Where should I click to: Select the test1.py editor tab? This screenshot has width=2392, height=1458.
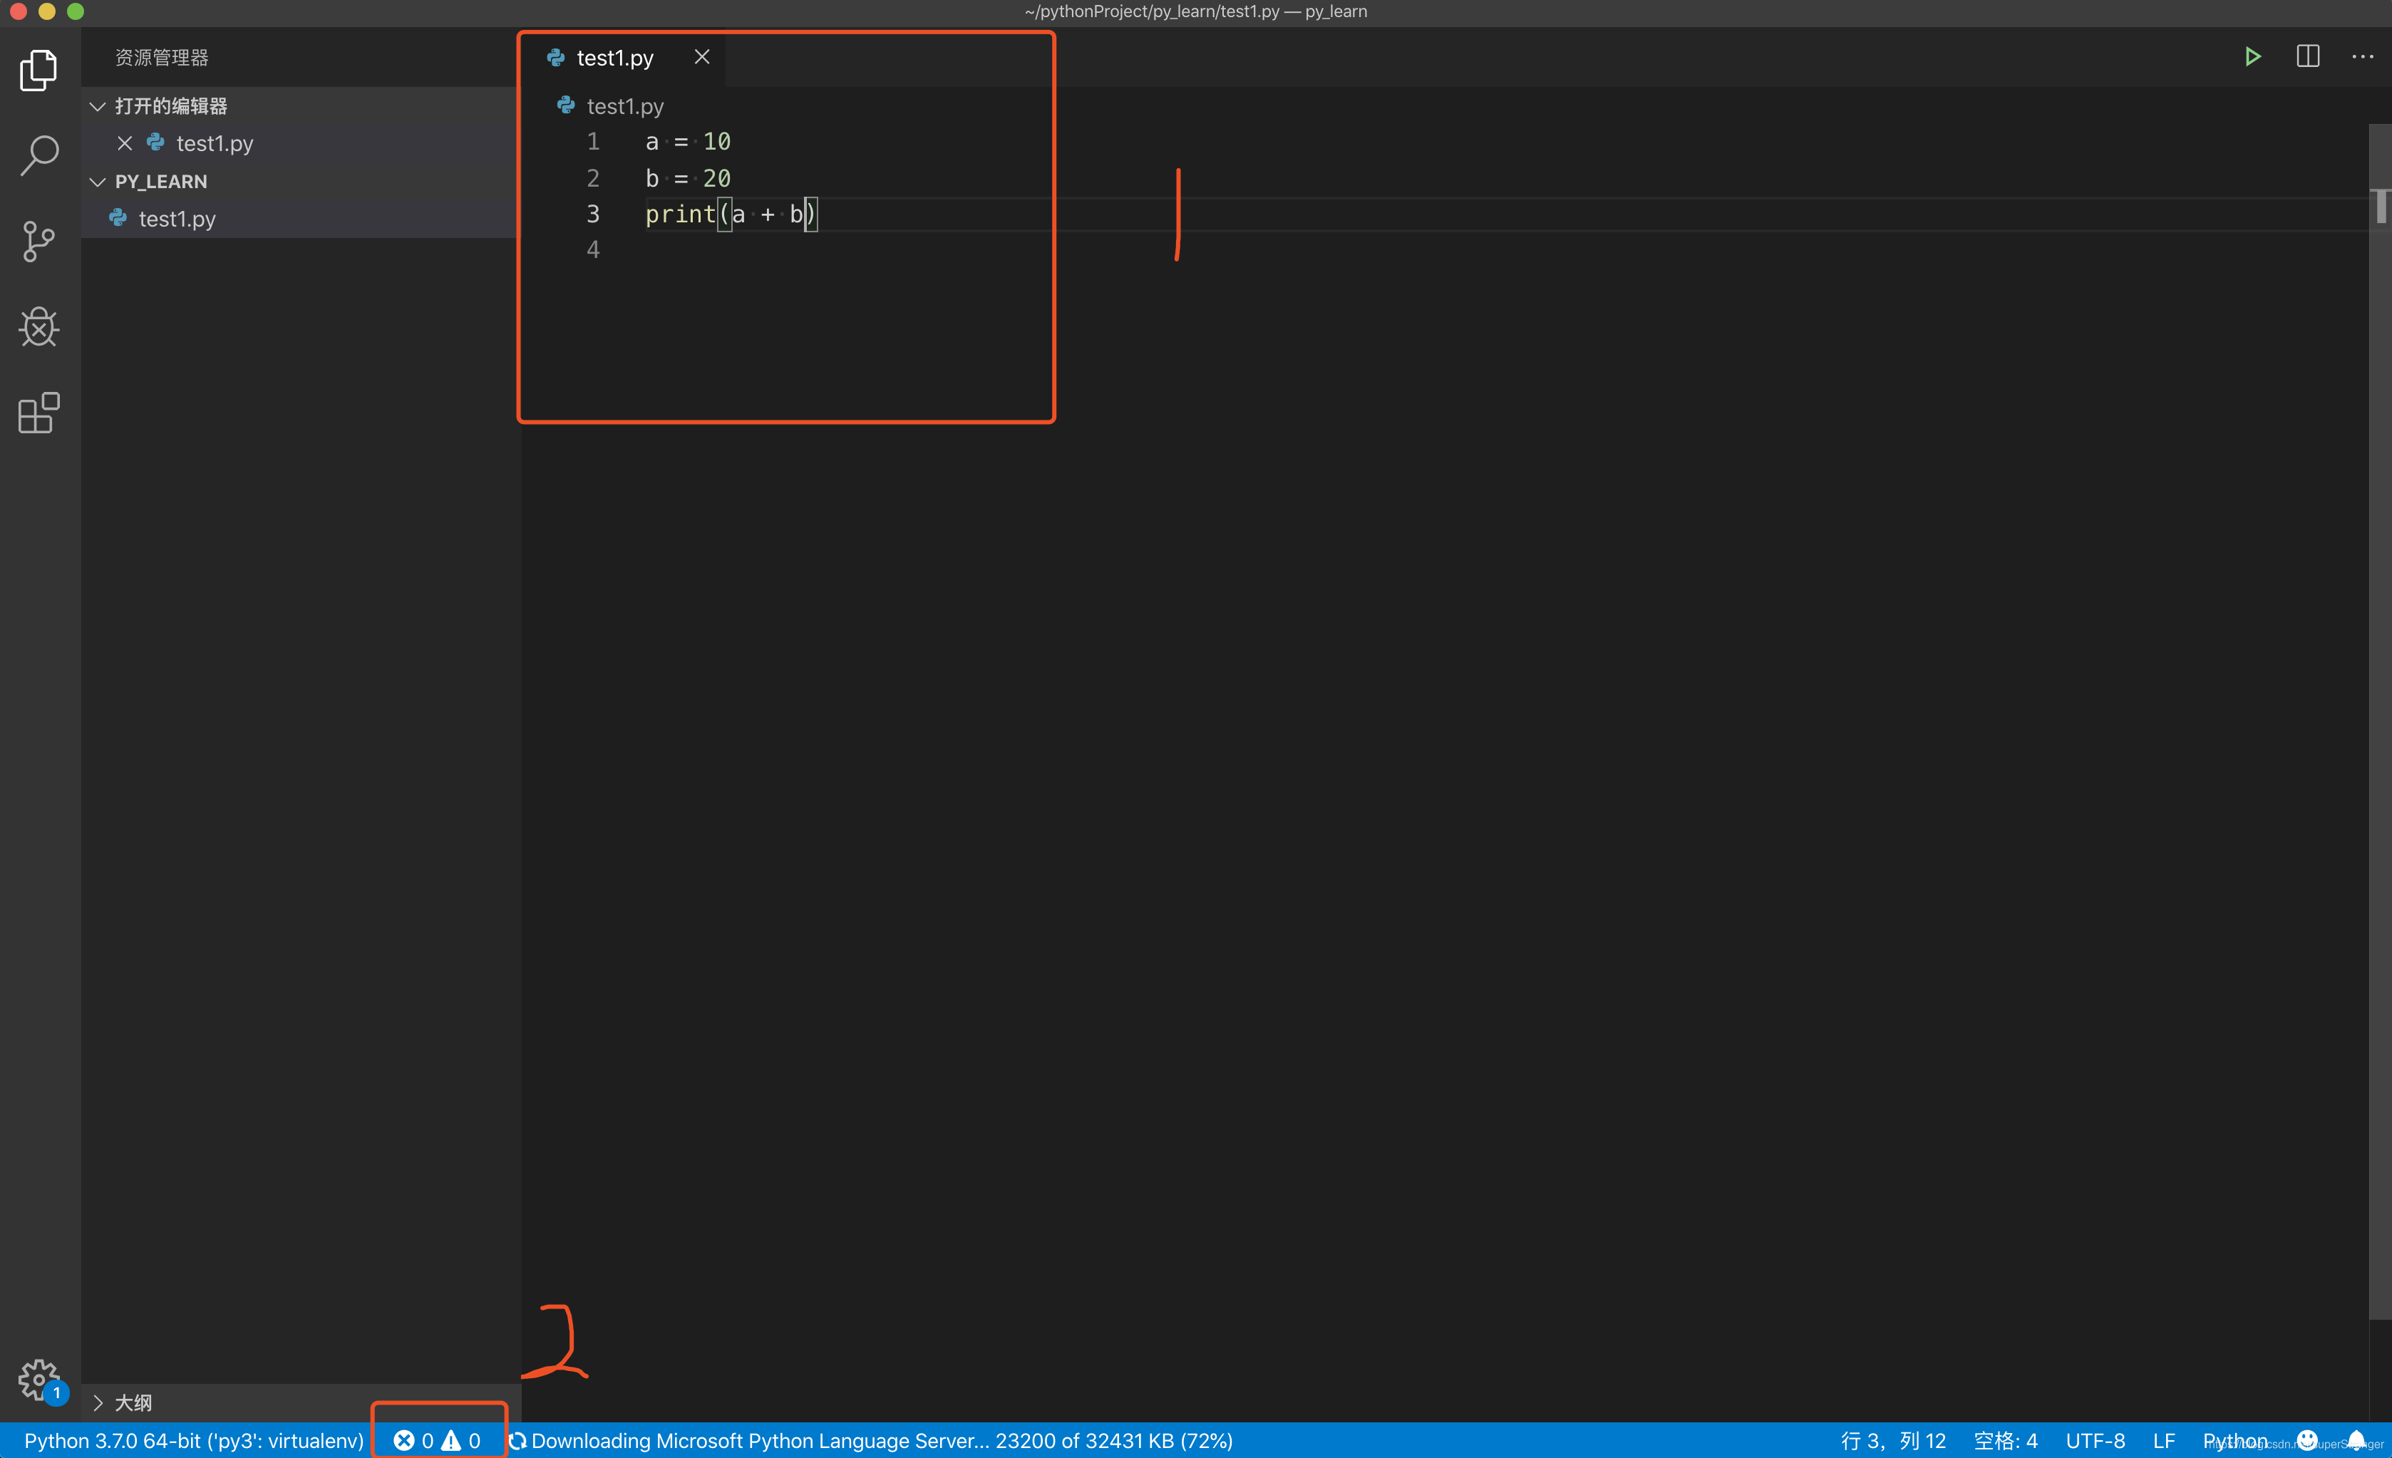pyautogui.click(x=614, y=58)
